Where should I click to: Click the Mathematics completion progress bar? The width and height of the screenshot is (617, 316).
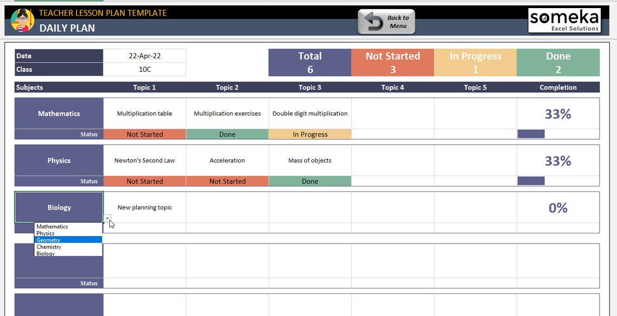[530, 133]
